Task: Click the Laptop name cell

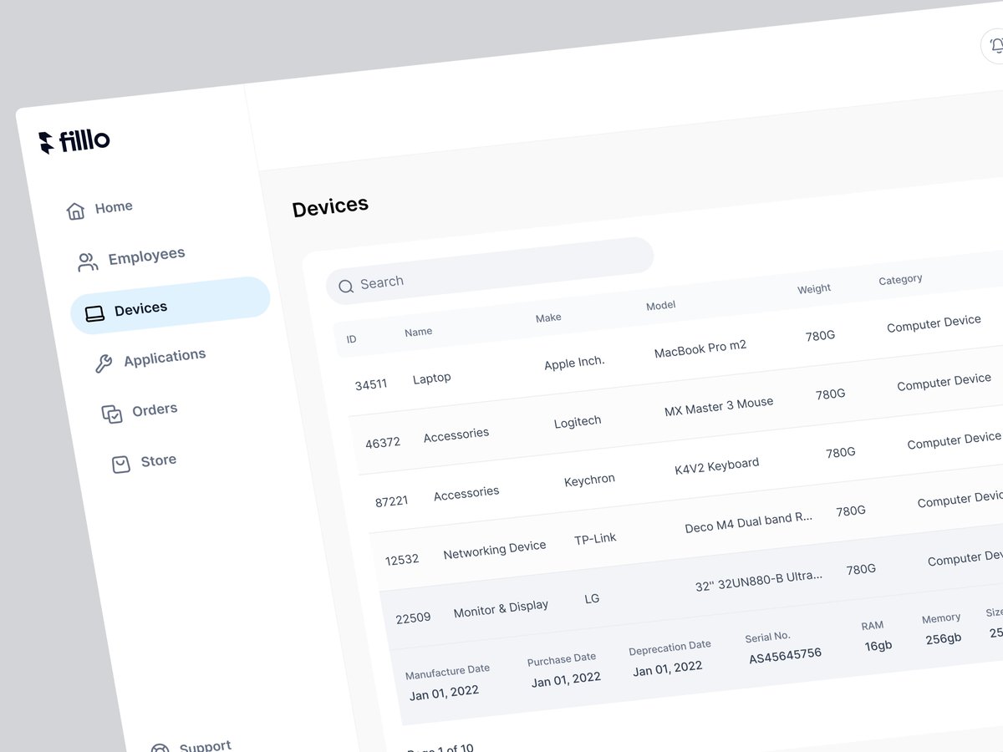Action: [x=431, y=379]
